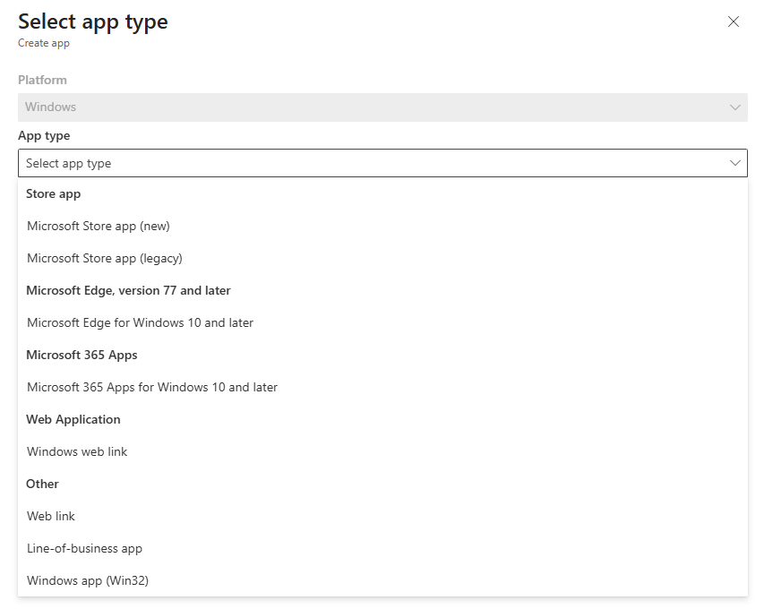Click the App type field label
764x609 pixels.
coord(44,136)
